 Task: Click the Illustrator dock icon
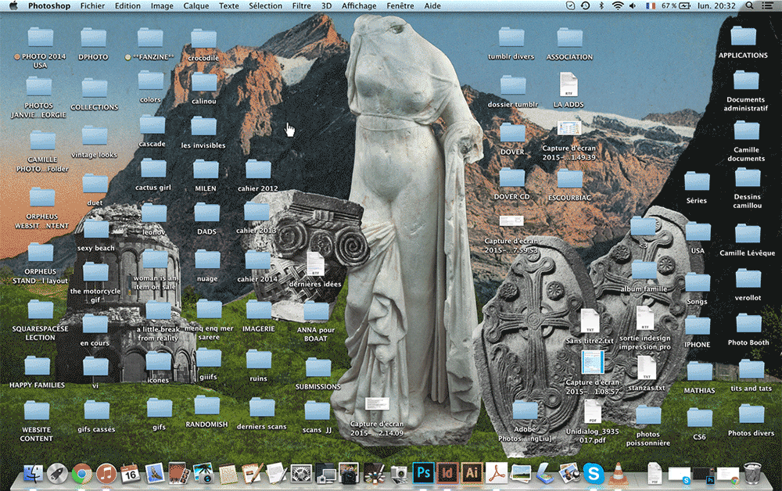pyautogui.click(x=471, y=473)
